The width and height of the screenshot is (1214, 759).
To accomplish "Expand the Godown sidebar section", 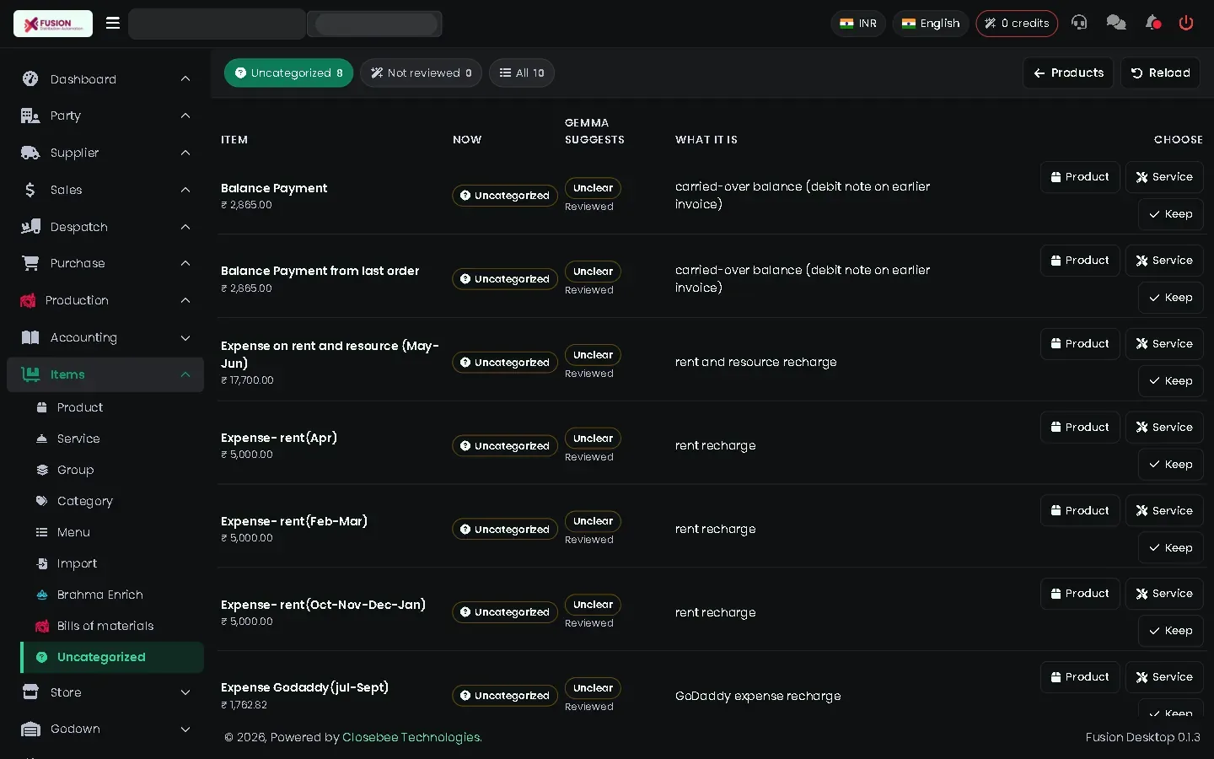I will [x=105, y=729].
